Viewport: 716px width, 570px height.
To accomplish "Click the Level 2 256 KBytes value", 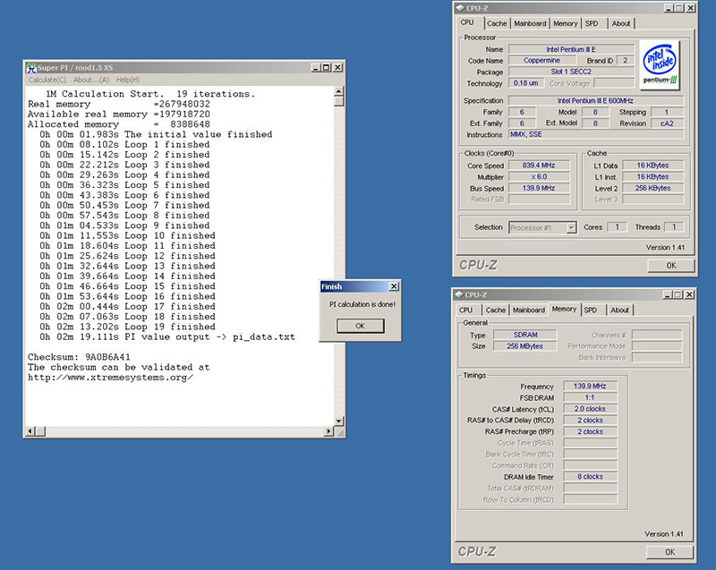I will 652,188.
